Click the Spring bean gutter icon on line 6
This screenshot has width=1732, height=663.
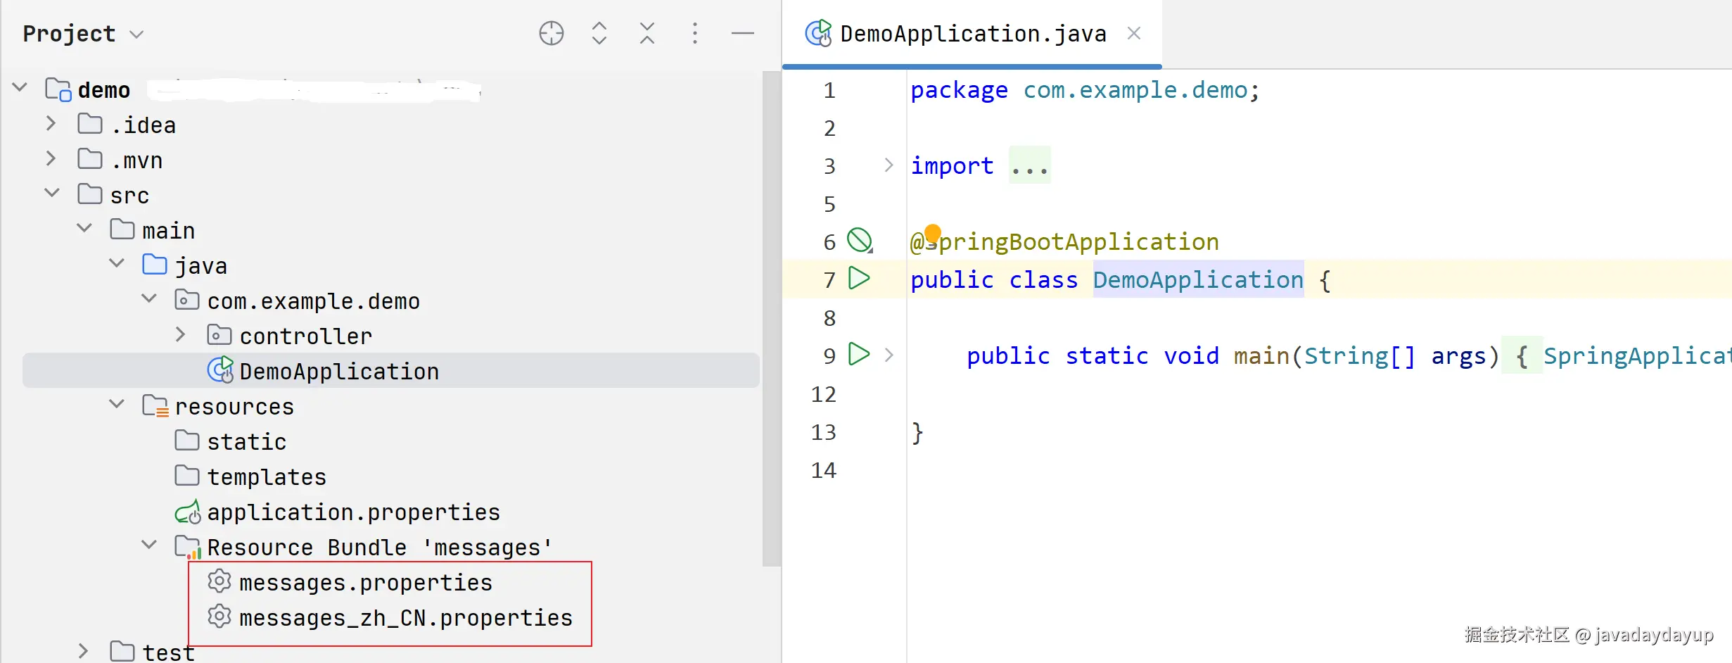(x=860, y=241)
